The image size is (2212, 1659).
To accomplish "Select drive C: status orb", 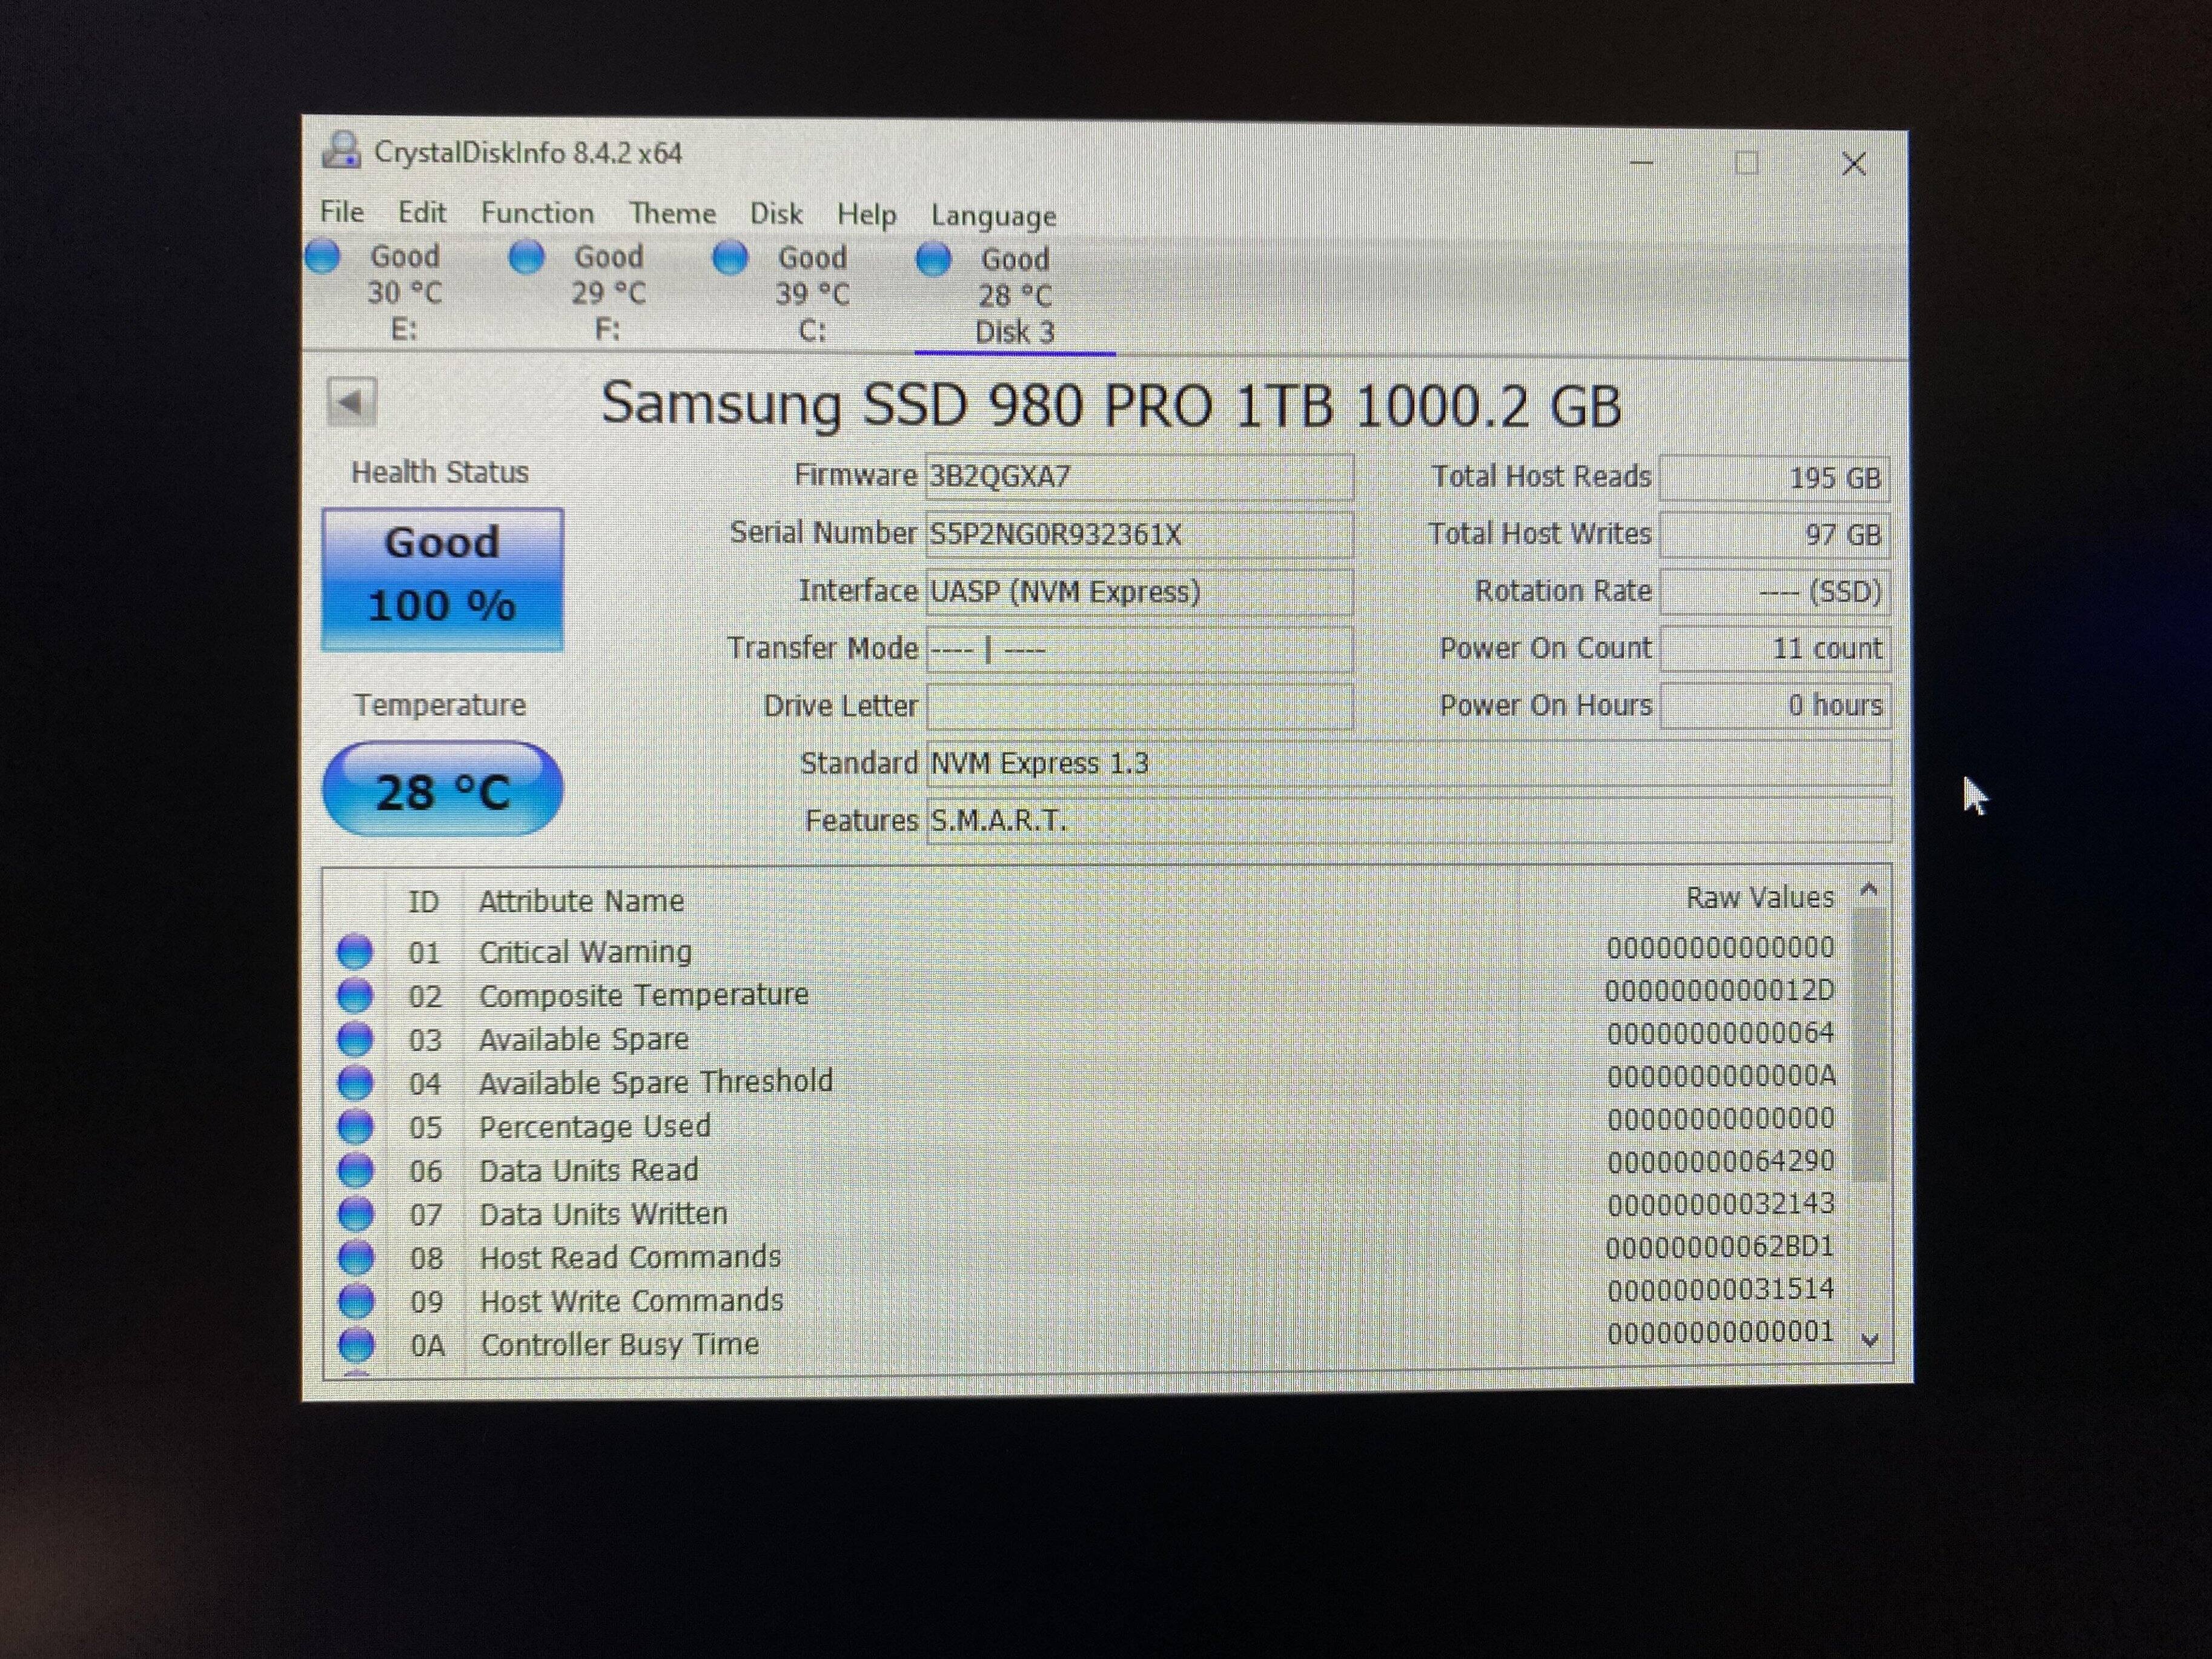I will (730, 258).
